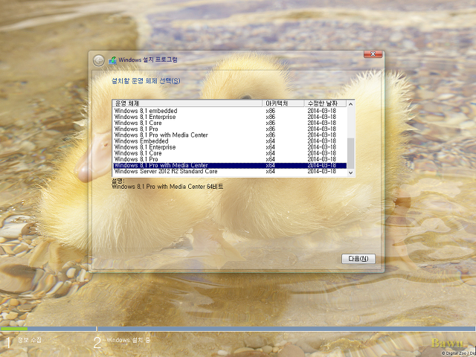476x357 pixels.
Task: Select Windows 8.1 Core x64 row
Action: (x=230, y=153)
